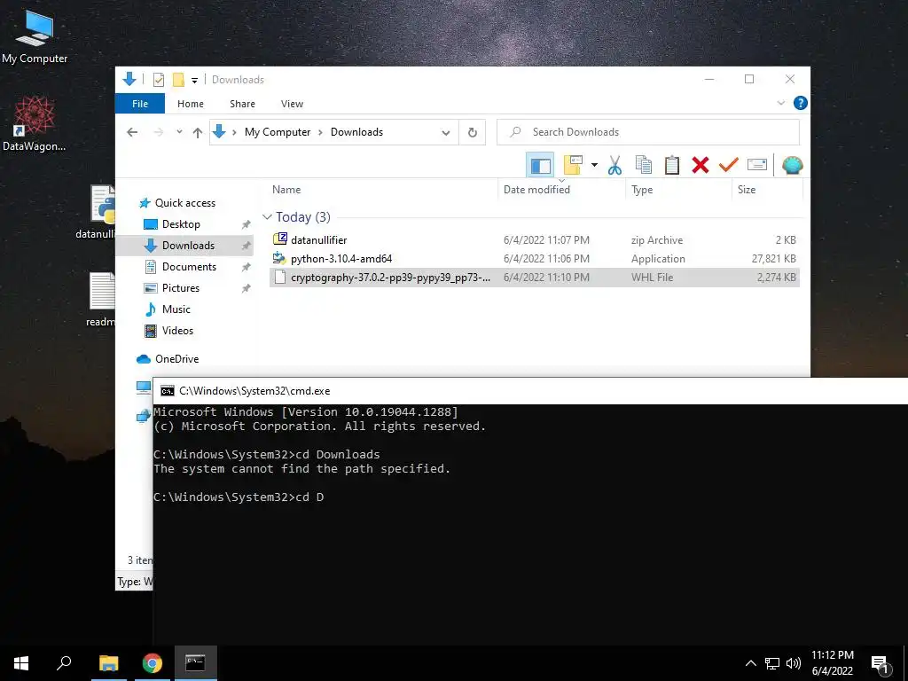Open the Windows Start menu
Viewport: 908px width, 681px height.
pyautogui.click(x=21, y=663)
